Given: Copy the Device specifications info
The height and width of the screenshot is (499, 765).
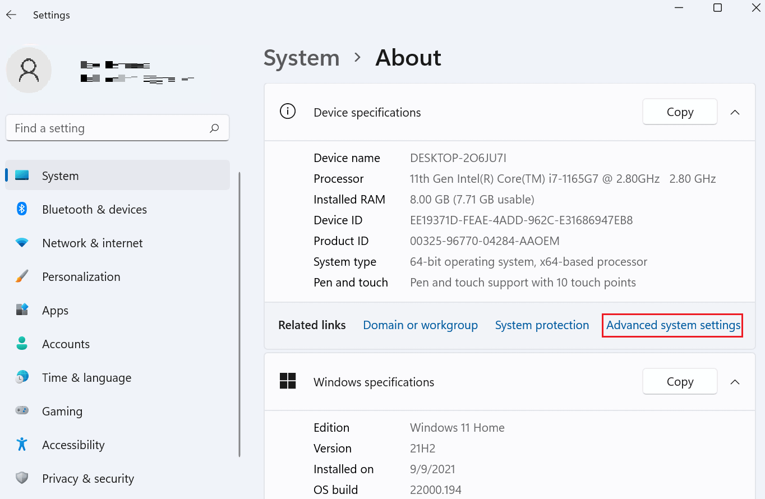Looking at the screenshot, I should coord(679,112).
